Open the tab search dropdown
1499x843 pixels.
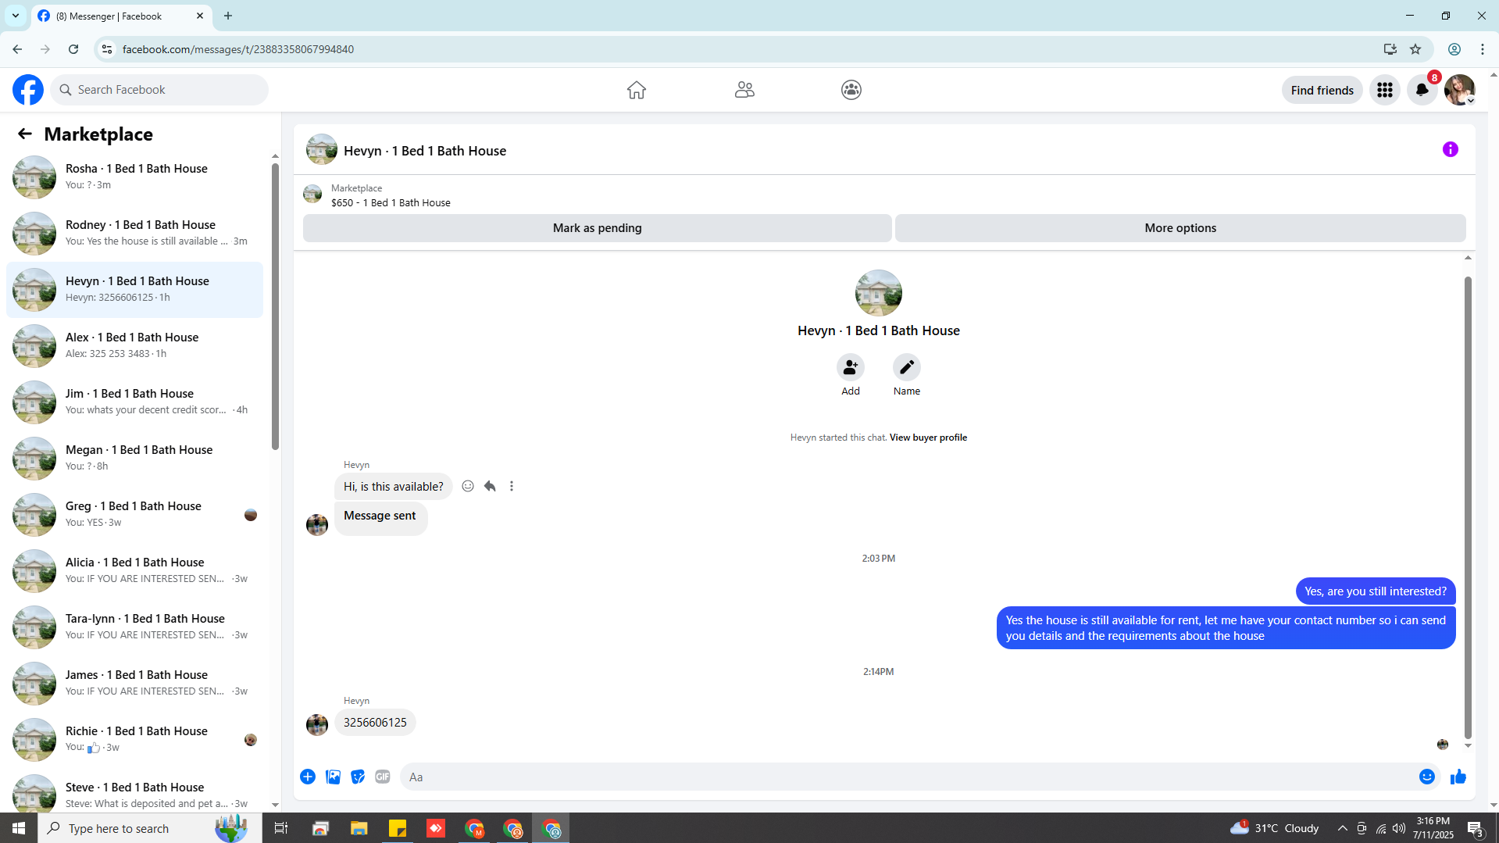pyautogui.click(x=16, y=16)
